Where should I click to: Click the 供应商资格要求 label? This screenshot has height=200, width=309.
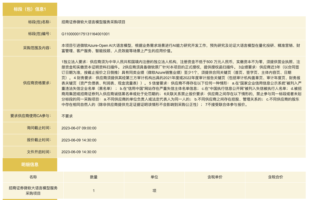click(x=37, y=83)
